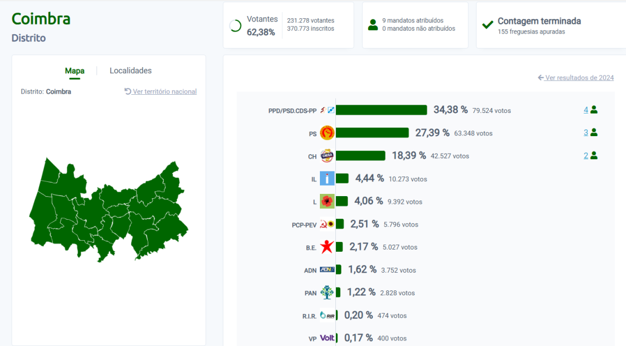Click the Votantes 62,38% progress circle
This screenshot has width=626, height=346.
tap(236, 25)
